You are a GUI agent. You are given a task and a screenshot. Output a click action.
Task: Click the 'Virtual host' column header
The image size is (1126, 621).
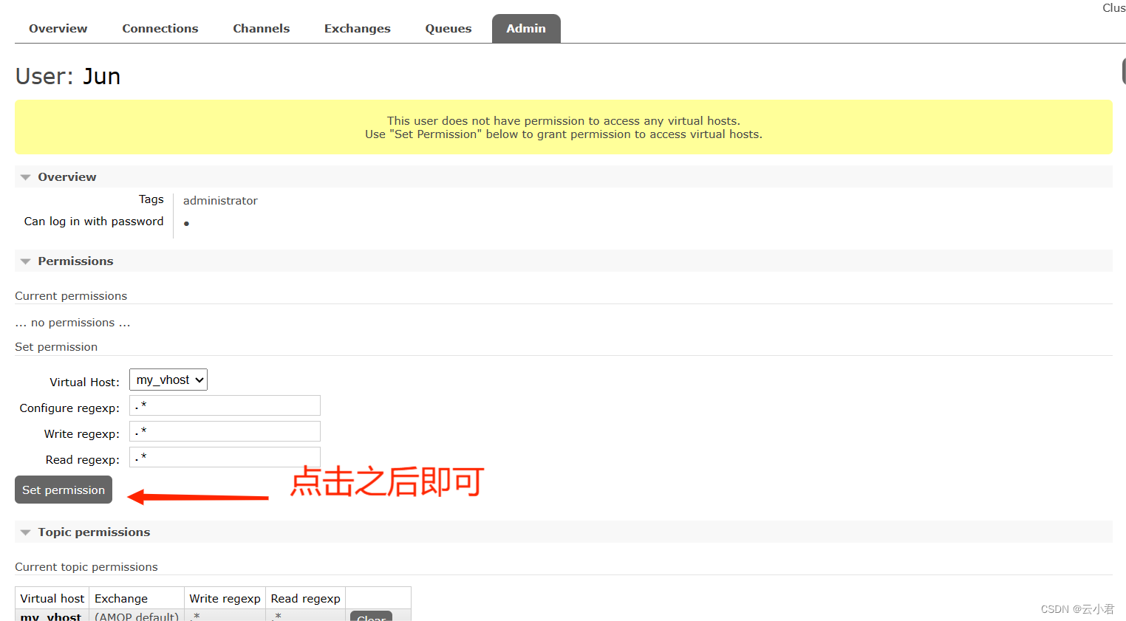pos(52,598)
